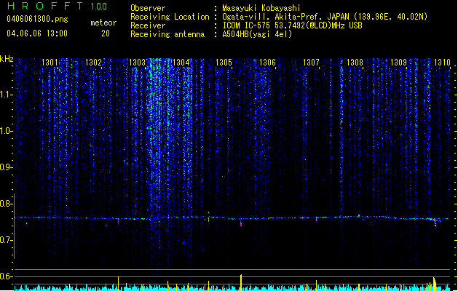This screenshot has height=291, width=458.
Task: Click the kHz axis label
Action: coord(7,59)
